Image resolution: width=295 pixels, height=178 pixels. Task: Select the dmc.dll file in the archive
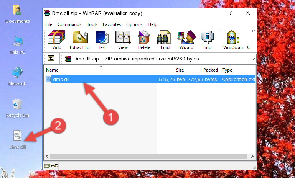(150, 79)
